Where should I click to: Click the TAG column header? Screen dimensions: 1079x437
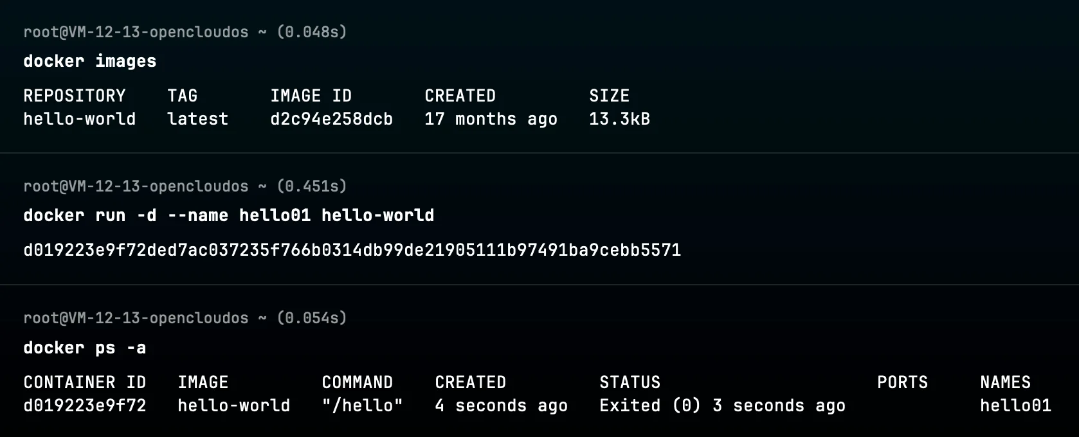(x=182, y=96)
